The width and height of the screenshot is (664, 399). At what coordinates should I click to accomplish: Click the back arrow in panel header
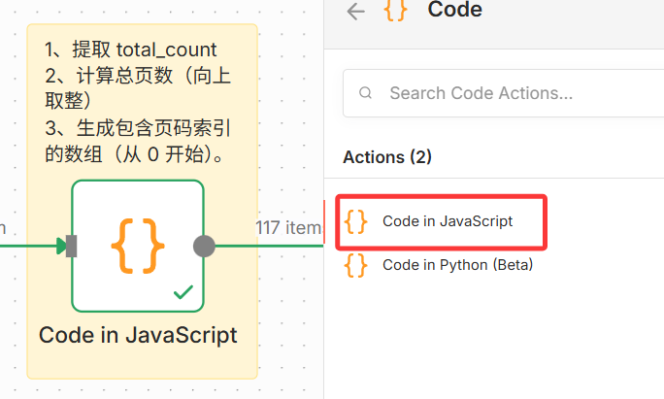click(356, 11)
